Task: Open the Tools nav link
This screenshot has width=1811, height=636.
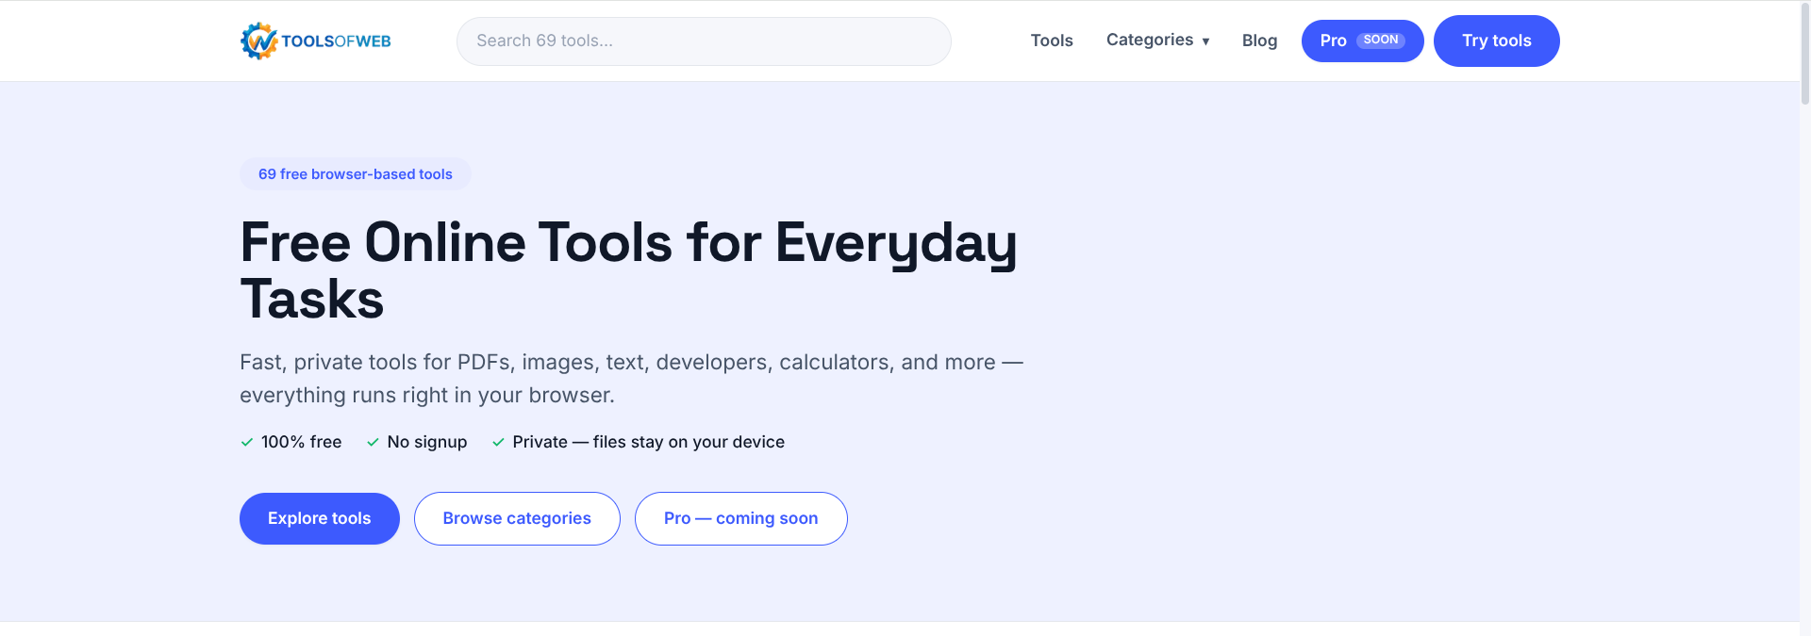Action: [x=1052, y=41]
